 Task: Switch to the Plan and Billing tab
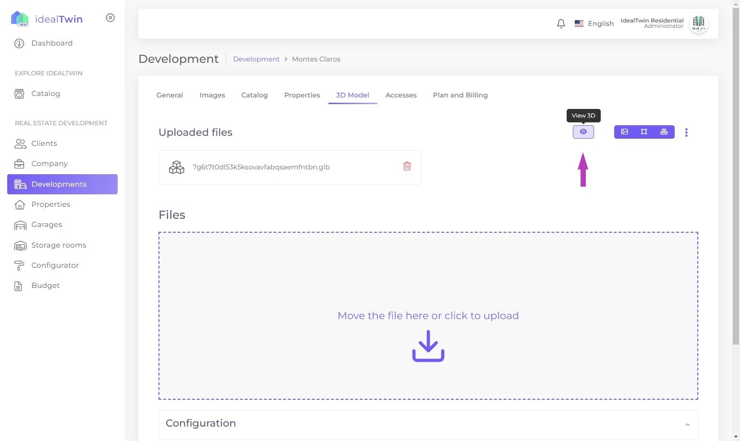pyautogui.click(x=460, y=95)
